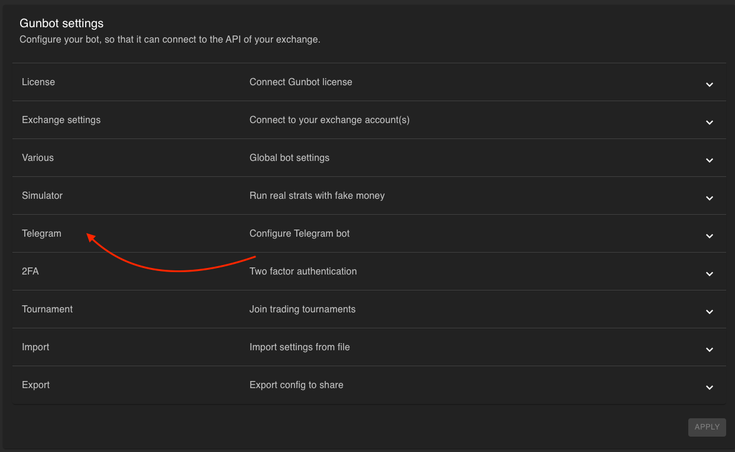Expand the Tournament row chevron

(710, 312)
